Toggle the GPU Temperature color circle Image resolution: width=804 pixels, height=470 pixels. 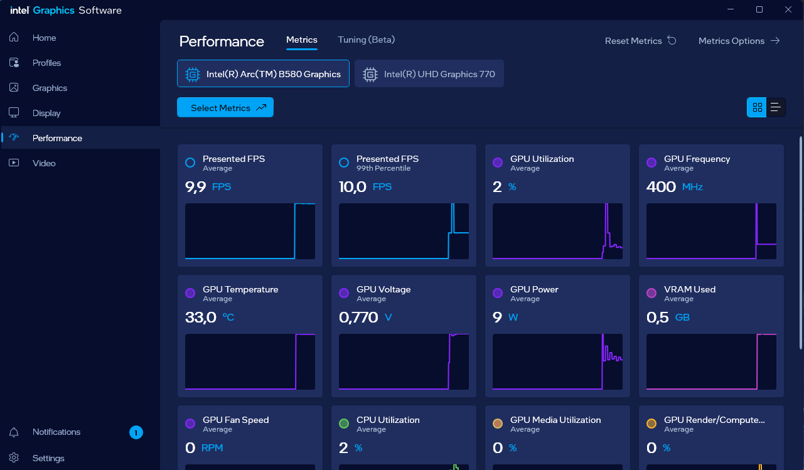coord(190,293)
